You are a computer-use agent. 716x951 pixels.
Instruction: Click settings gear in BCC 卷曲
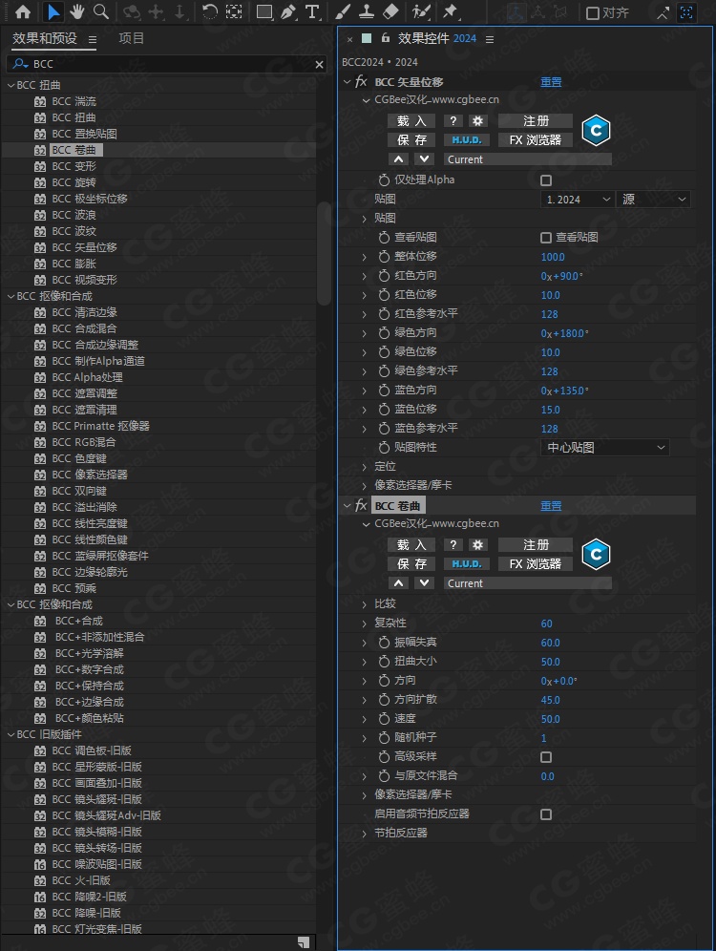[x=477, y=544]
